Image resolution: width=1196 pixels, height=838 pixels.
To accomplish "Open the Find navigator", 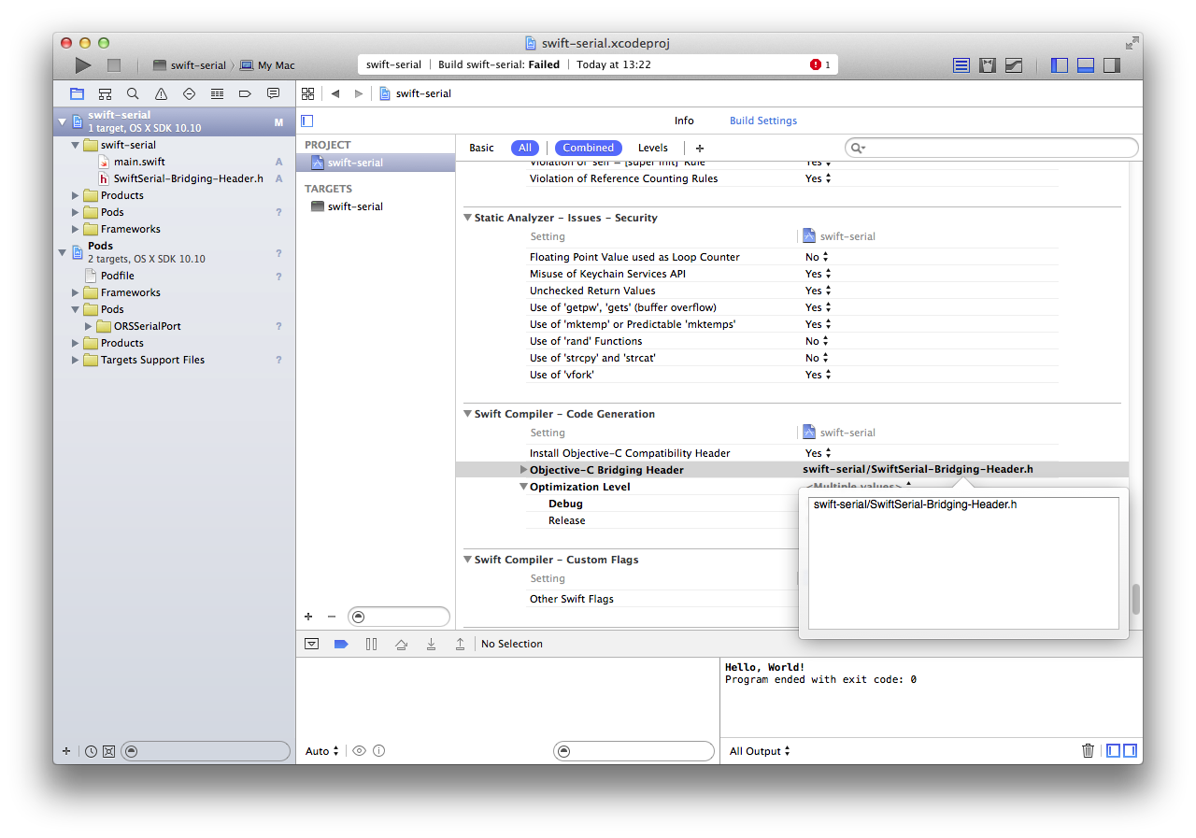I will tap(133, 93).
